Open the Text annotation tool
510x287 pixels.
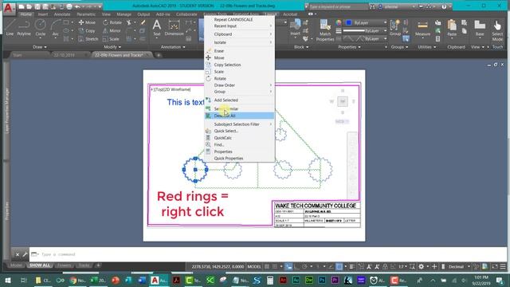[157, 27]
